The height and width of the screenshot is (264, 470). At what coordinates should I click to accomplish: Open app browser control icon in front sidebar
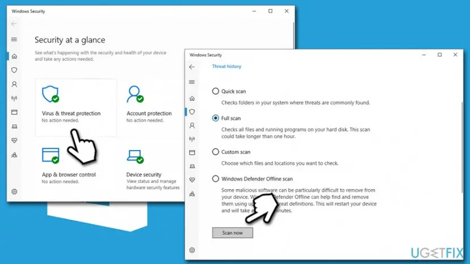pos(192,152)
